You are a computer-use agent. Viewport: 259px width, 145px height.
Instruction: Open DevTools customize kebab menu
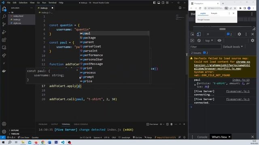(246, 34)
